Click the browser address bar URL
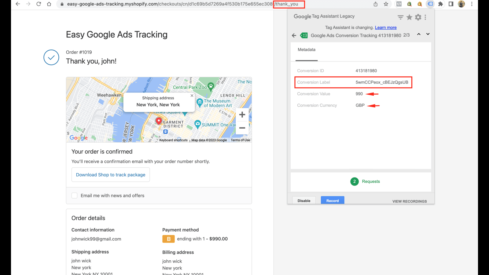Screen dimensions: 489x275 [x=182, y=4]
